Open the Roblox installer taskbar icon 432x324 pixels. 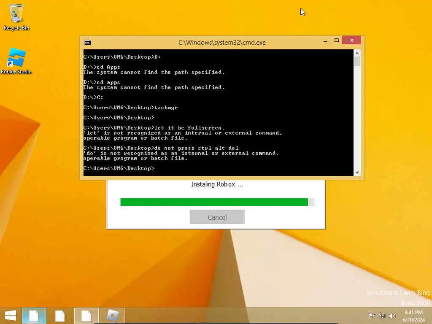(112, 316)
